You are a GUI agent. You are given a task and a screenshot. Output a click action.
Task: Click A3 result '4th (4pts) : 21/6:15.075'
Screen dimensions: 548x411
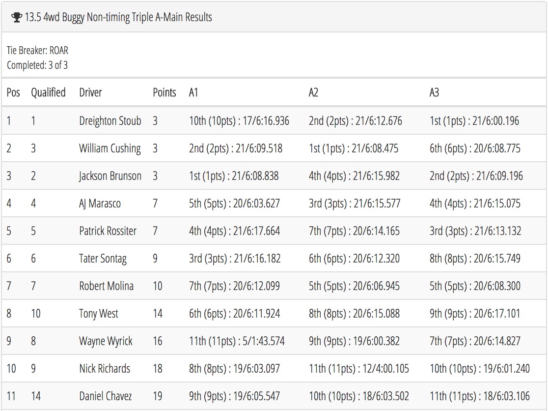click(475, 203)
